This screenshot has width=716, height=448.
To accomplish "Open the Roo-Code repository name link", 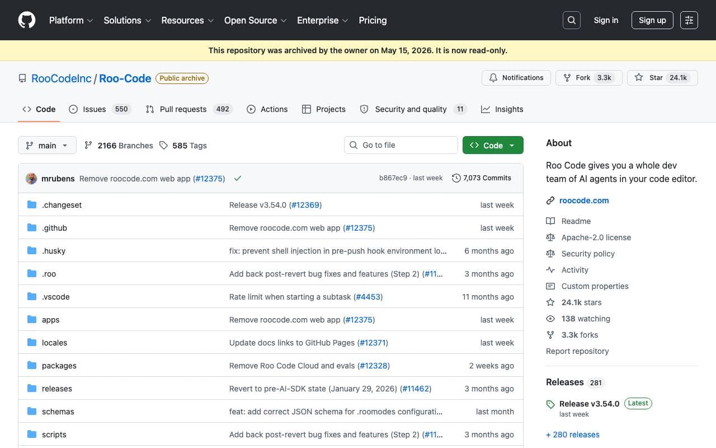I will click(125, 78).
